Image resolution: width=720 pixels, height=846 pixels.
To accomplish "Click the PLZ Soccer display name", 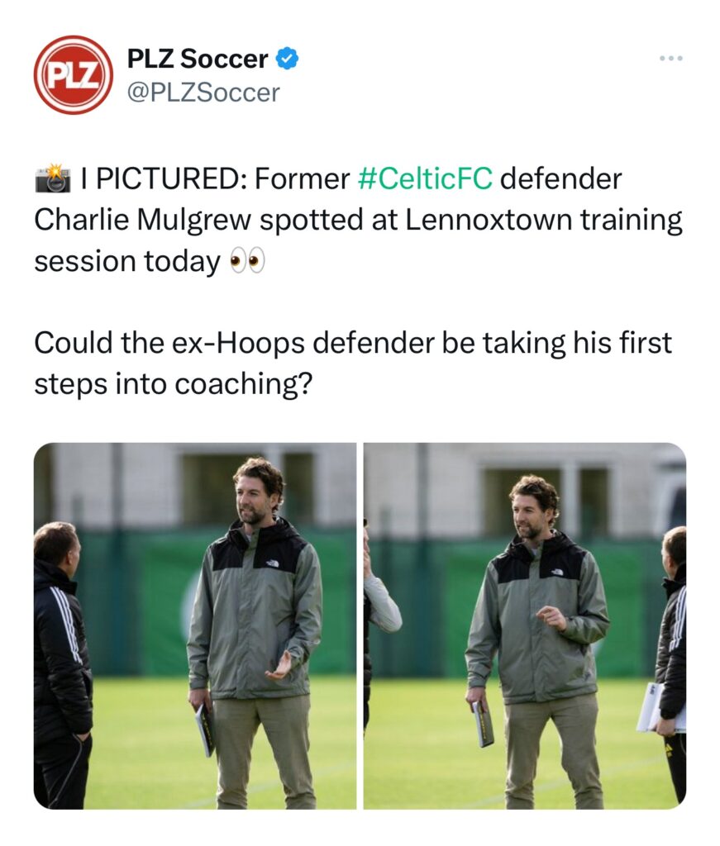I will coord(197,59).
